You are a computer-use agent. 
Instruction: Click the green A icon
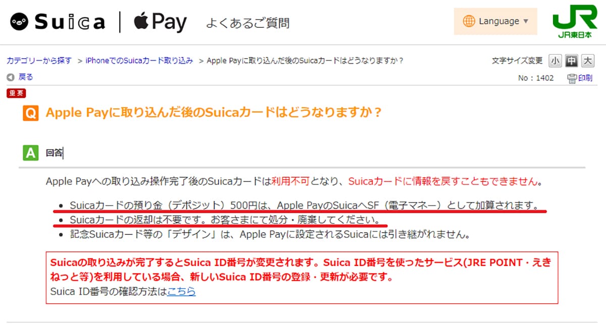point(31,153)
